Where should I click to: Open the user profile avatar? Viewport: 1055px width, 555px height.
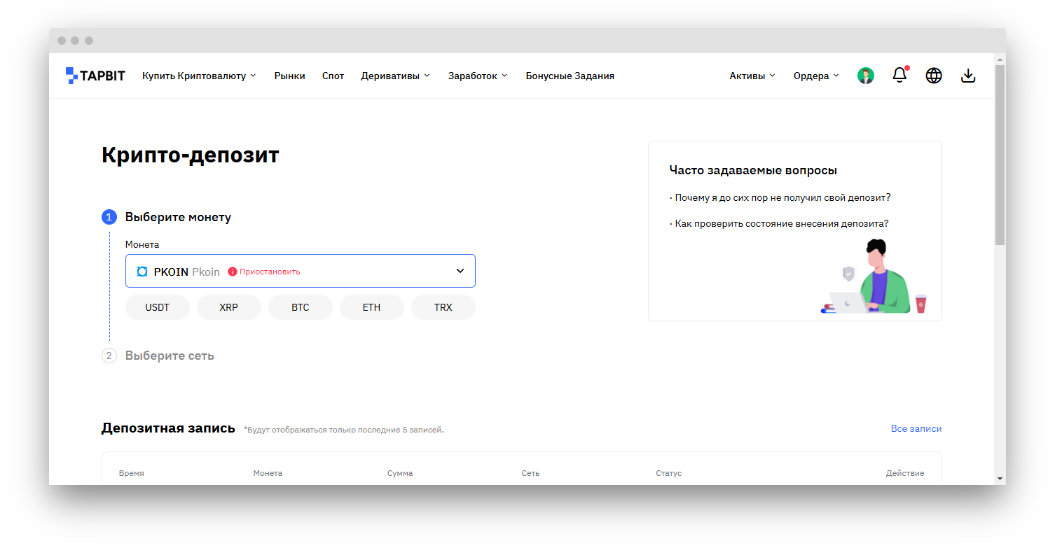click(x=866, y=76)
